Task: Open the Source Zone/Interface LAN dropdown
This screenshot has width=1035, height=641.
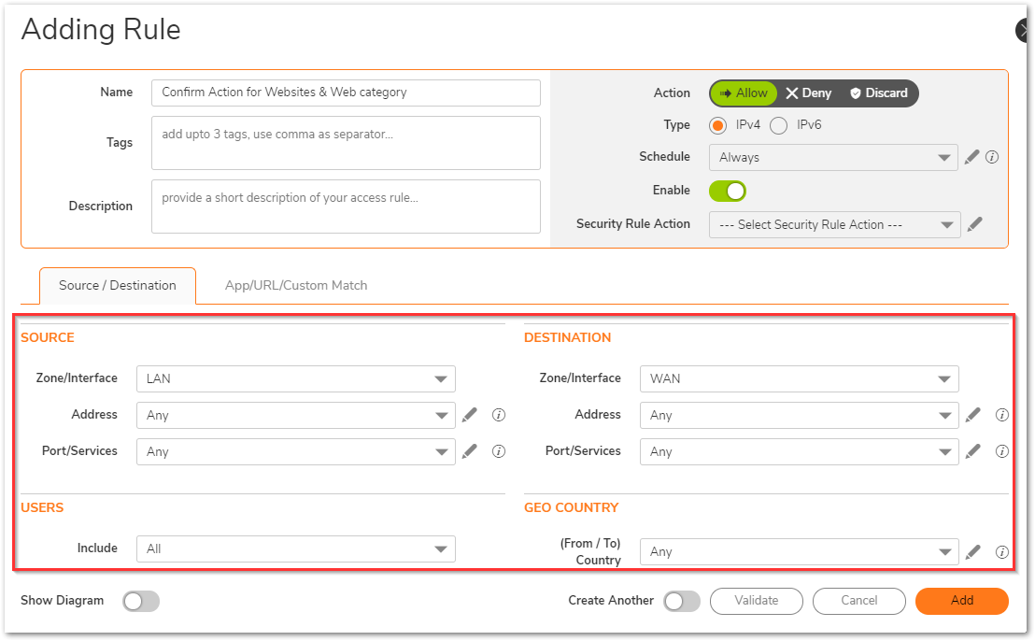Action: pos(295,378)
